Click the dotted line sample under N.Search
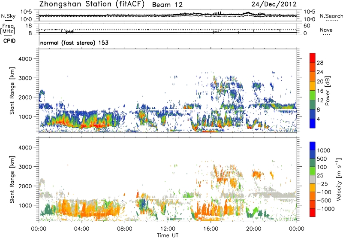The image size is (343, 238). pyautogui.click(x=331, y=20)
